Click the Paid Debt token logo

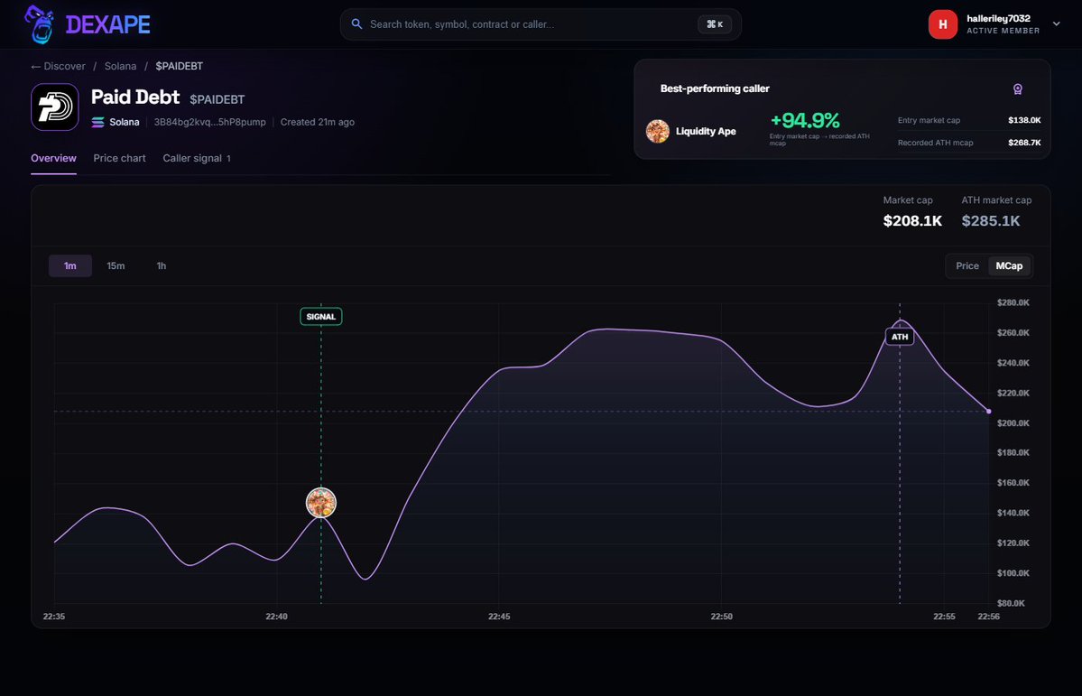tap(54, 107)
